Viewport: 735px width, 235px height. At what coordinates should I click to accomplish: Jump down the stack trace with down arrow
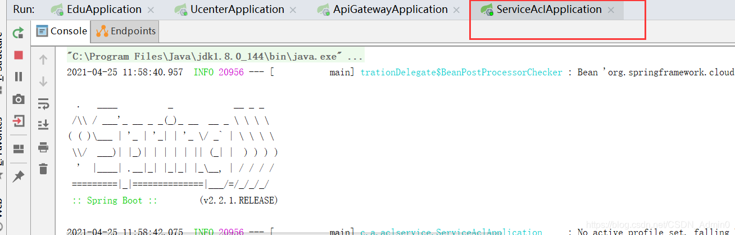pyautogui.click(x=43, y=82)
